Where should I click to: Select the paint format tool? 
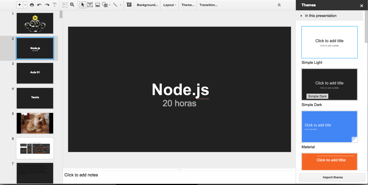pos(55,5)
